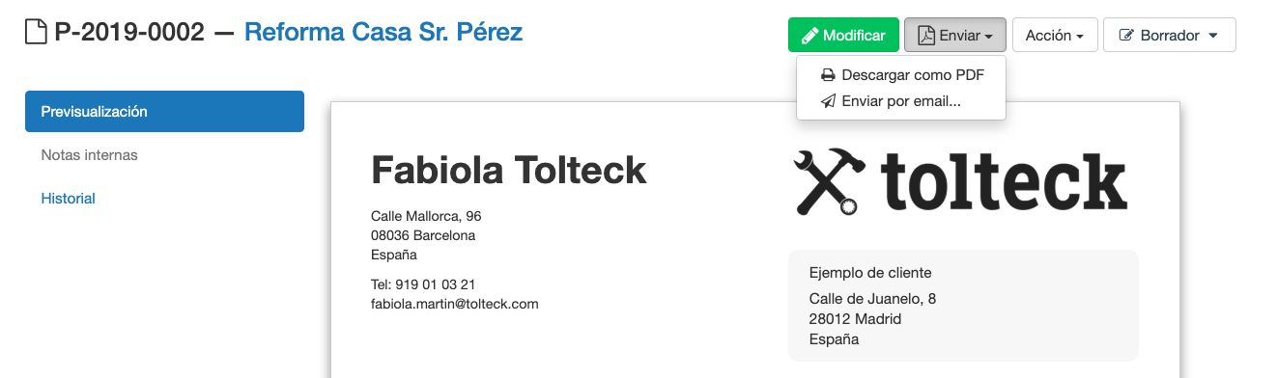Image resolution: width=1277 pixels, height=378 pixels.
Task: Click fabiola.martin@tolteck.com email text
Action: click(454, 304)
